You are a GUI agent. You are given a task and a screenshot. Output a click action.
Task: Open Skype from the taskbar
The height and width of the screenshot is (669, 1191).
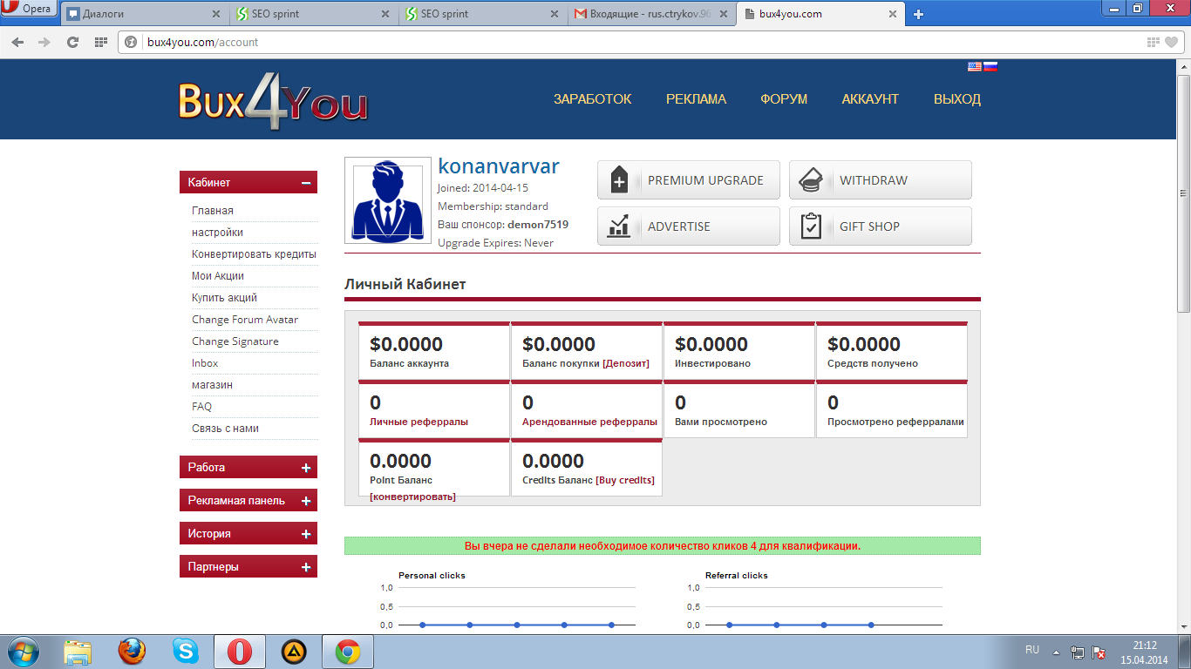click(x=186, y=652)
